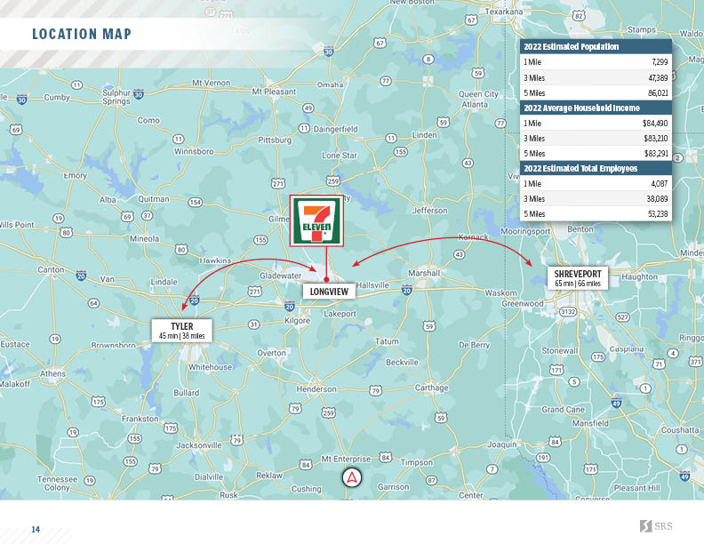Click the Winnsboro town label
The image size is (704, 544).
(194, 152)
